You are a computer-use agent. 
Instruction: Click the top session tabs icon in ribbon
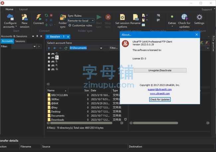coord(159,16)
